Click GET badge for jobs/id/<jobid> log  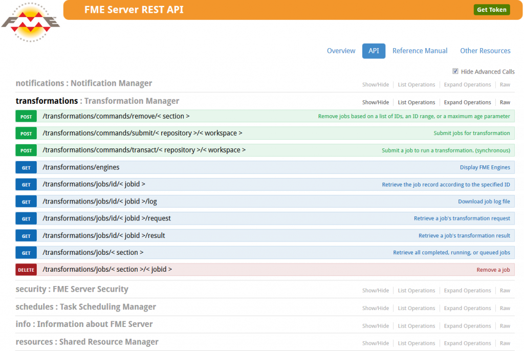[x=26, y=202]
